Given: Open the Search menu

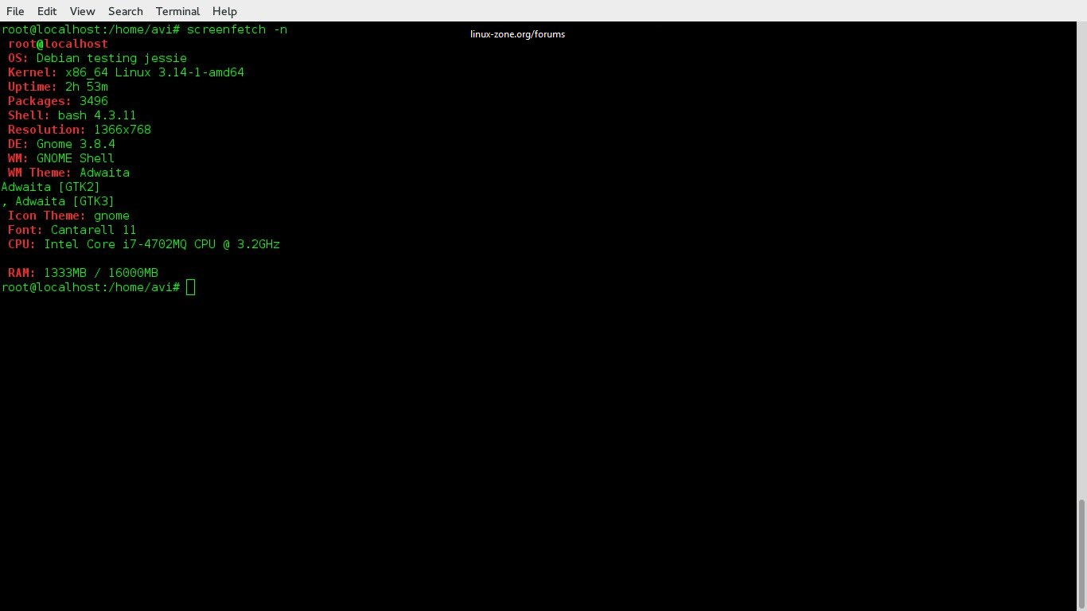Looking at the screenshot, I should click(x=126, y=11).
